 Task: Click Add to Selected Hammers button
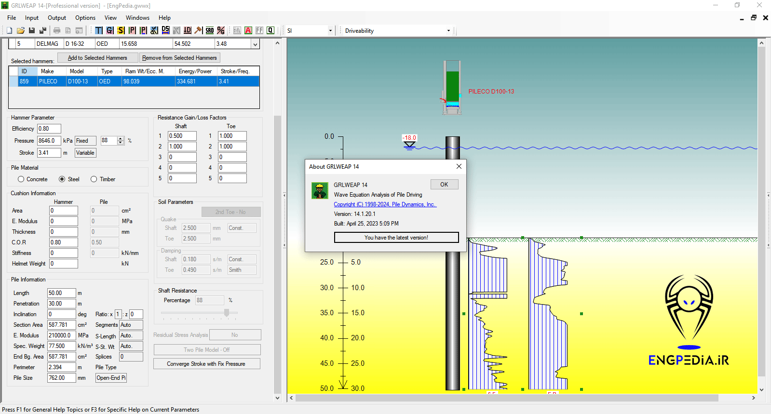coord(97,58)
